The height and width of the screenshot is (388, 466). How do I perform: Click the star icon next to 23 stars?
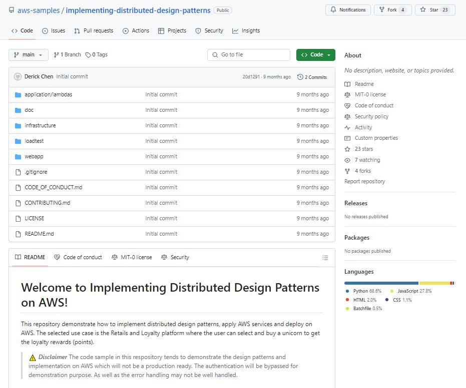pos(347,149)
